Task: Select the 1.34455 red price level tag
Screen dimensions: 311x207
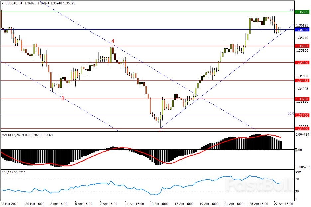Action: point(302,80)
